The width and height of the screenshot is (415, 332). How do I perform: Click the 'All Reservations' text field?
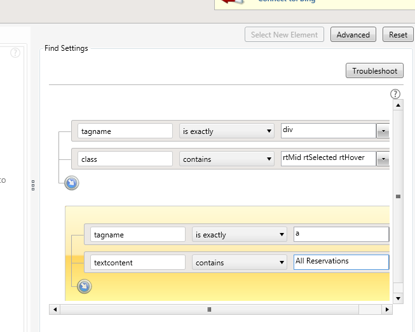(341, 262)
